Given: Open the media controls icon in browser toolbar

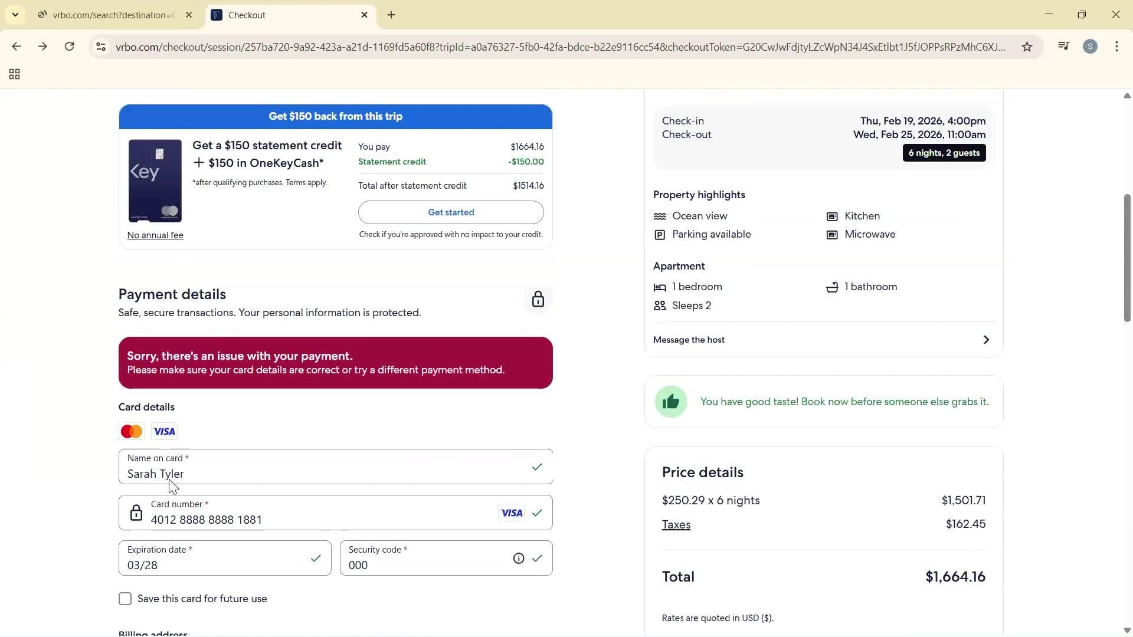Looking at the screenshot, I should pyautogui.click(x=1064, y=47).
